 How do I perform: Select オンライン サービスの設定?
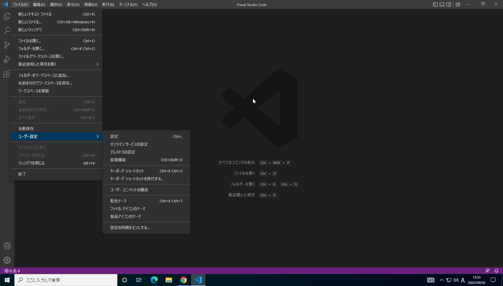(x=146, y=144)
